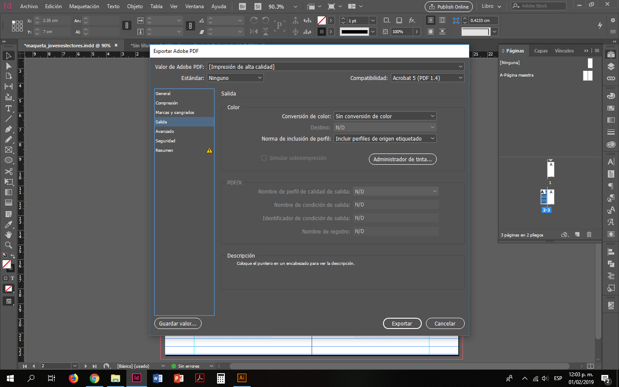This screenshot has width=619, height=387.
Task: Open the Maquetación menu
Action: pyautogui.click(x=84, y=6)
